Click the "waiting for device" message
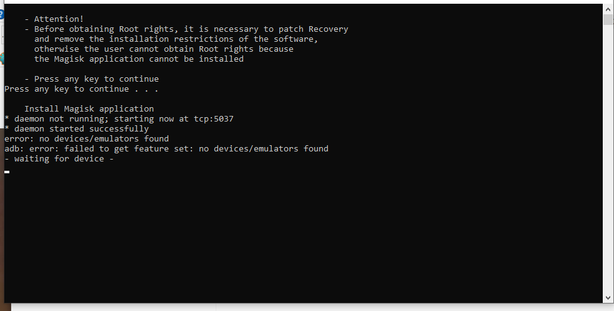The height and width of the screenshot is (311, 614). pyautogui.click(x=59, y=159)
